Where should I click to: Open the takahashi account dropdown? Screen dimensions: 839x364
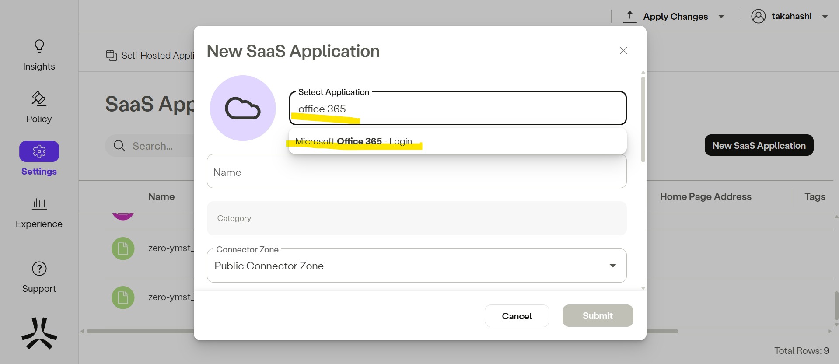click(825, 17)
